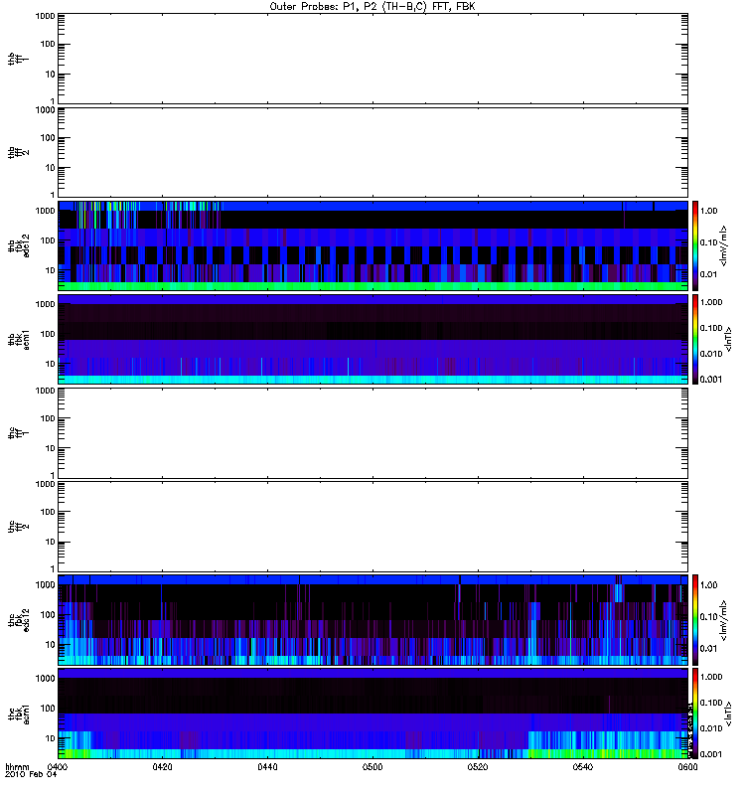The width and height of the screenshot is (745, 795).
Task: Click the <|mV/m|> unit label beside thc edc12 color bar
Action: (723, 620)
